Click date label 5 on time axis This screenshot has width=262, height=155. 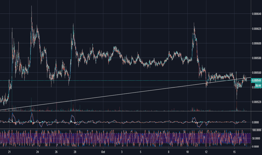click(x=141, y=152)
